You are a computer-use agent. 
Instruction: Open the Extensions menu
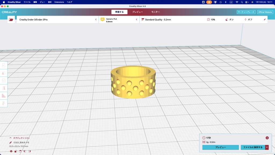click(x=59, y=2)
